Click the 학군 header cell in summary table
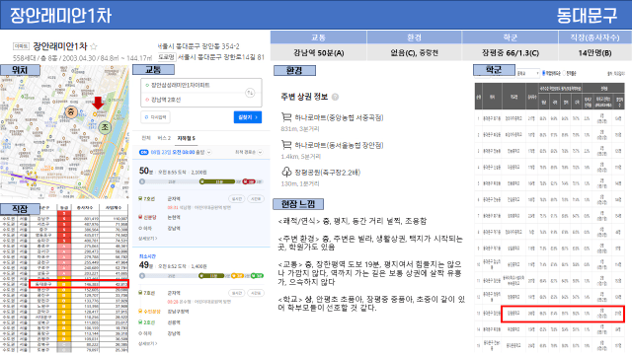 [x=510, y=37]
